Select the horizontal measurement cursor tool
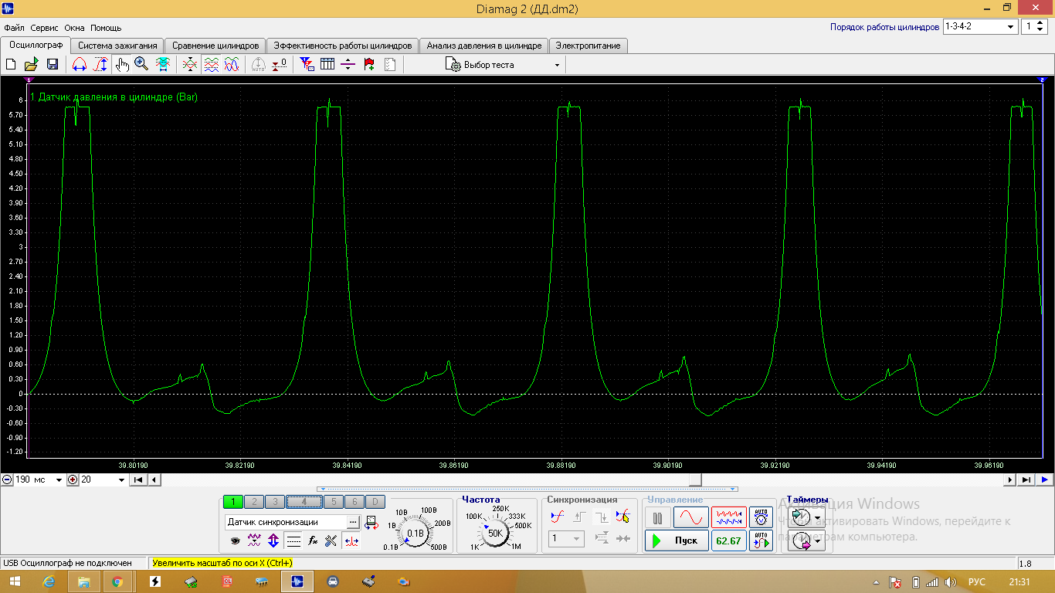Screen dimensions: 1055x593 [x=80, y=65]
